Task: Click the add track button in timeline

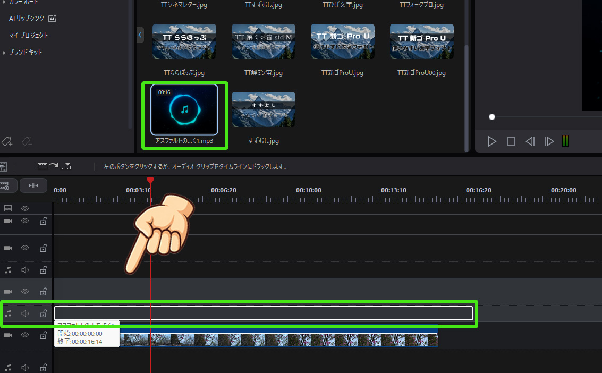Action: (x=5, y=185)
